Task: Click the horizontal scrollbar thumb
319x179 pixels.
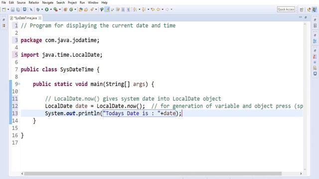Action: (x=153, y=174)
